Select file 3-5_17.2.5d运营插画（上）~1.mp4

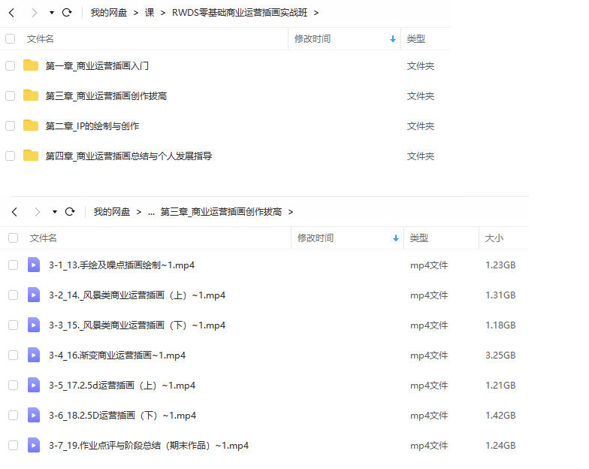pos(122,385)
